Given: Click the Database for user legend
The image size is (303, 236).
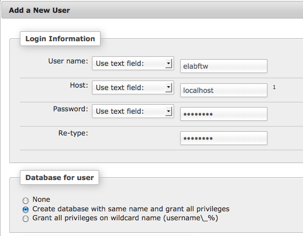Looking at the screenshot, I should pyautogui.click(x=60, y=178).
